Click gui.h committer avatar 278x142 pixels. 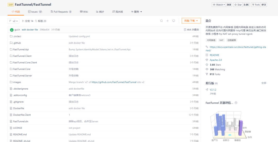click(12, 30)
